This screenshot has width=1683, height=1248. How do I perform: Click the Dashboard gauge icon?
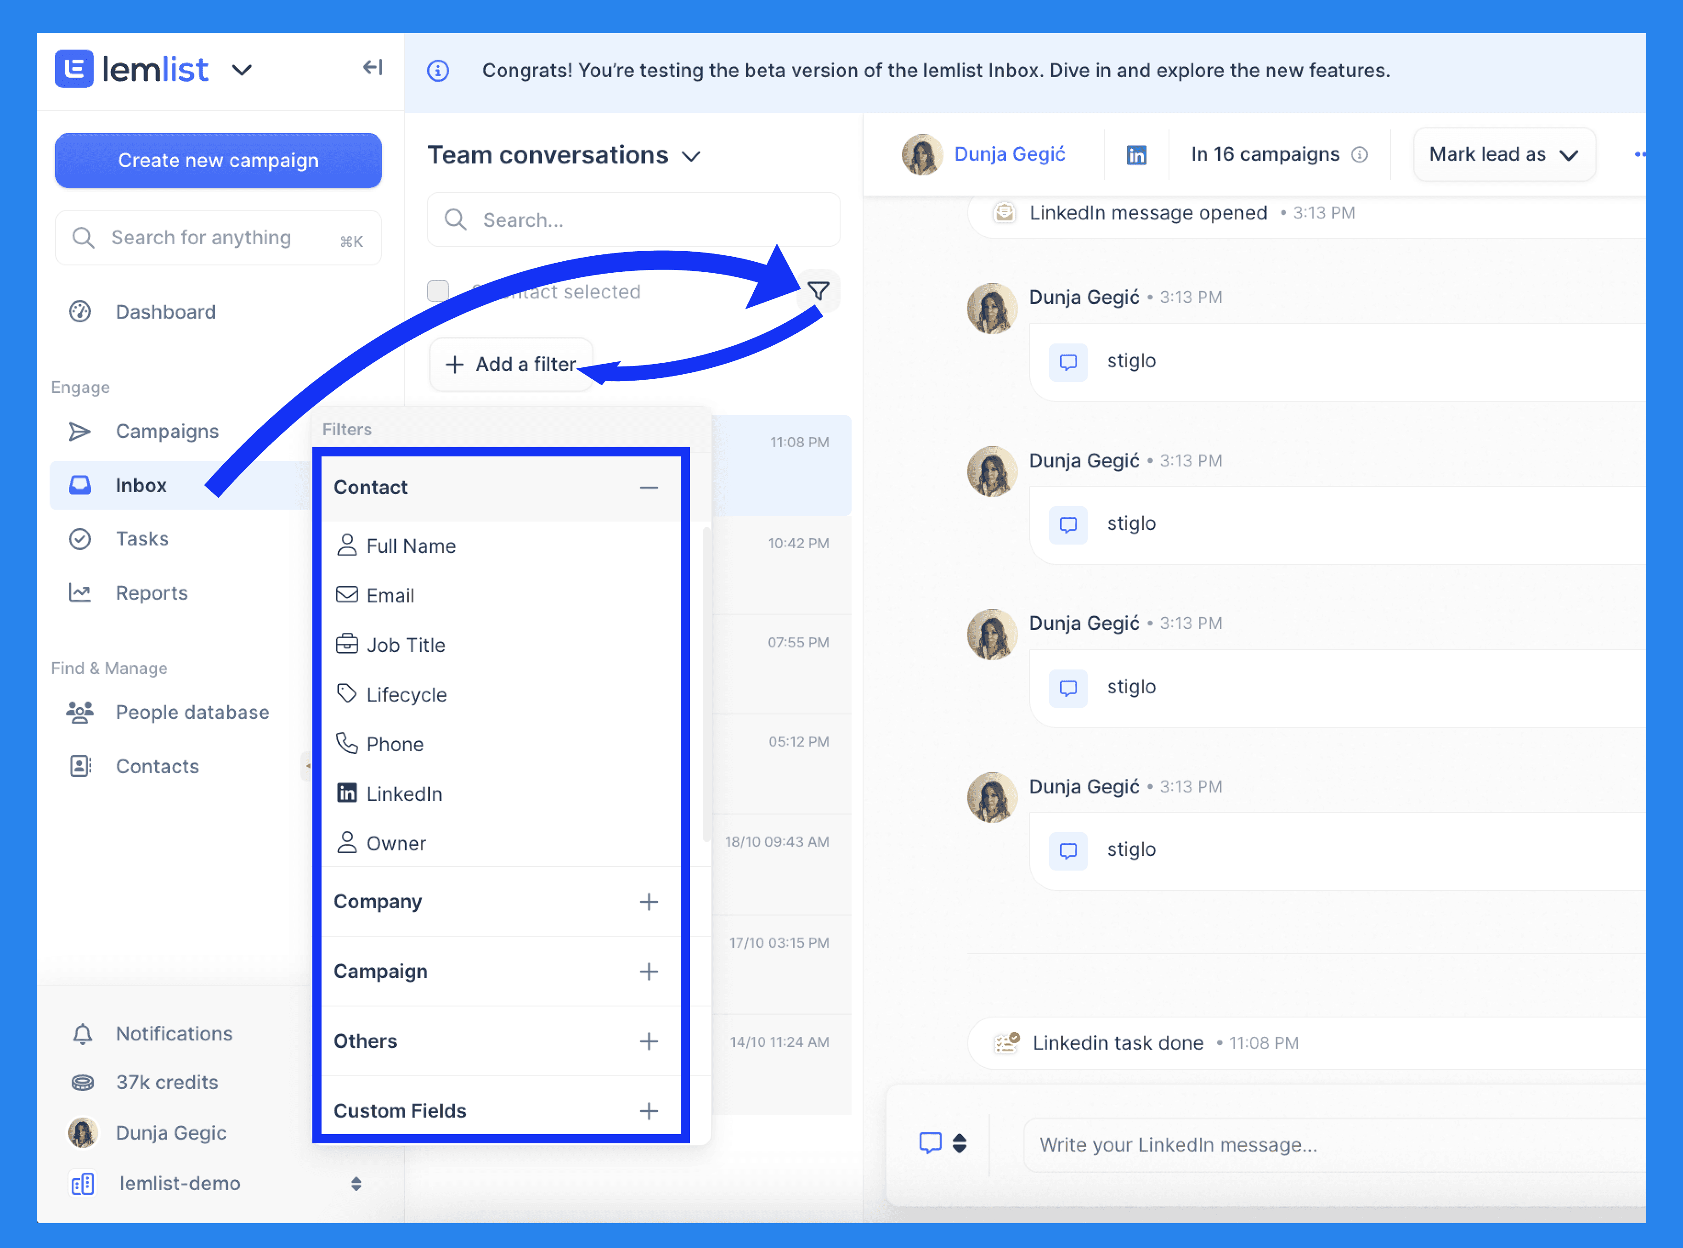pos(80,311)
